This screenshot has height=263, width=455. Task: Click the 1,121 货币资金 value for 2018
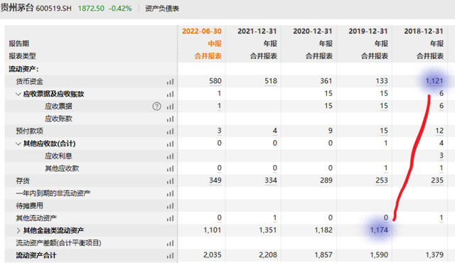point(434,81)
